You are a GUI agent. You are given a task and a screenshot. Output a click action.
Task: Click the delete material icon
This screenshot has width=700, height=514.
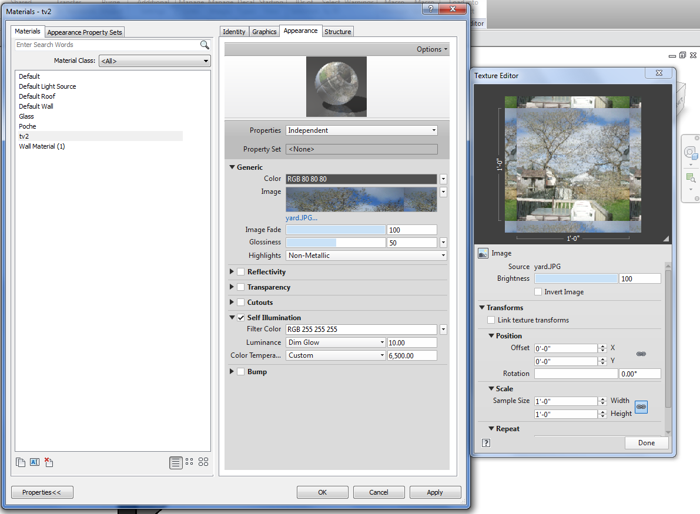tap(49, 462)
